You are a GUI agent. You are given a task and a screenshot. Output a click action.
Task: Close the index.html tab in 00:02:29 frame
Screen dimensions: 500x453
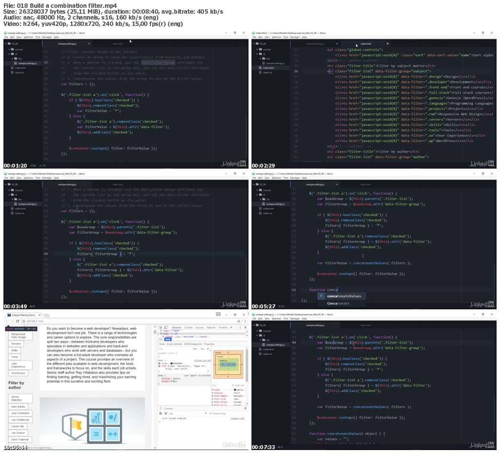point(387,43)
